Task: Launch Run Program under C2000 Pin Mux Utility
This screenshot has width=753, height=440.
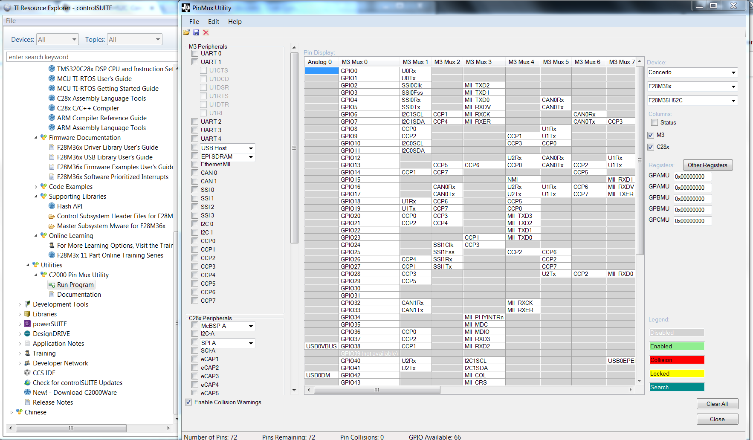Action: pyautogui.click(x=75, y=284)
